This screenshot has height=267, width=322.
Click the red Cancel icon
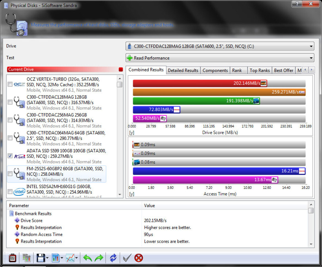[x=139, y=258]
